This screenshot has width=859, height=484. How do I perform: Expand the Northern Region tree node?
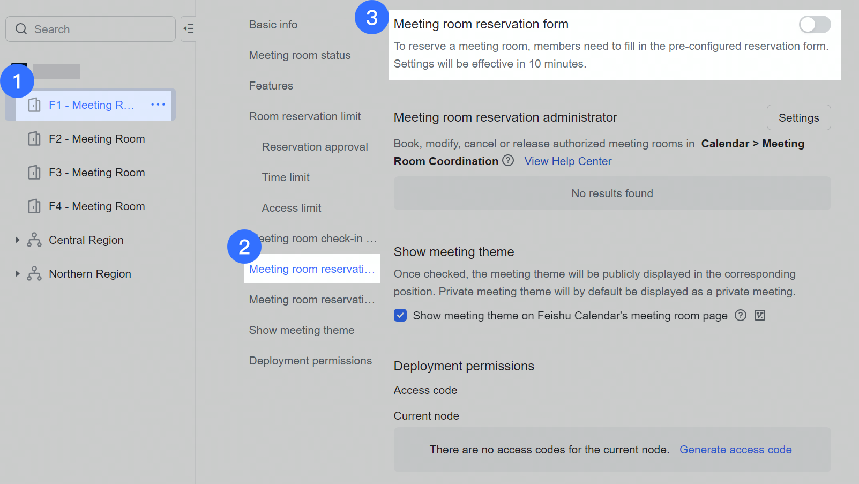click(x=18, y=273)
